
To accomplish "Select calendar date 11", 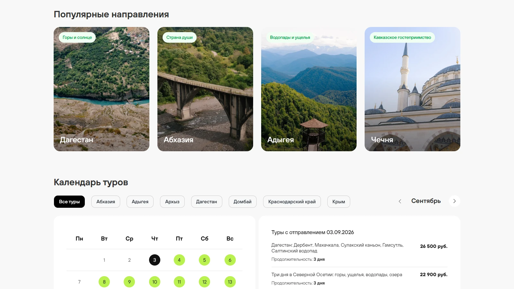I will click(179, 282).
